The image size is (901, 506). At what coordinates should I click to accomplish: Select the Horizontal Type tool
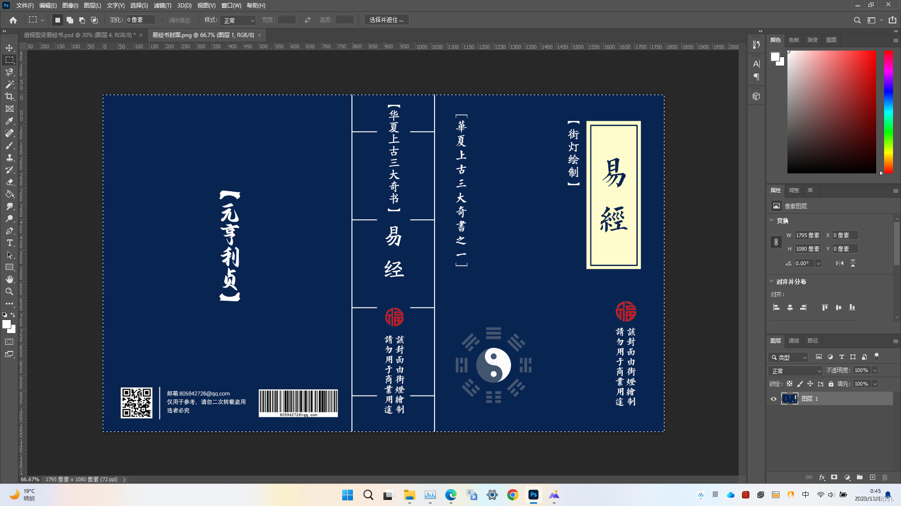[9, 243]
